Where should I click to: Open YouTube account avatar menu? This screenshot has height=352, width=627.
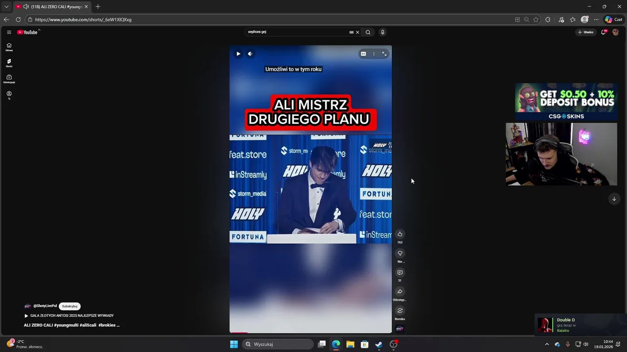click(x=616, y=32)
